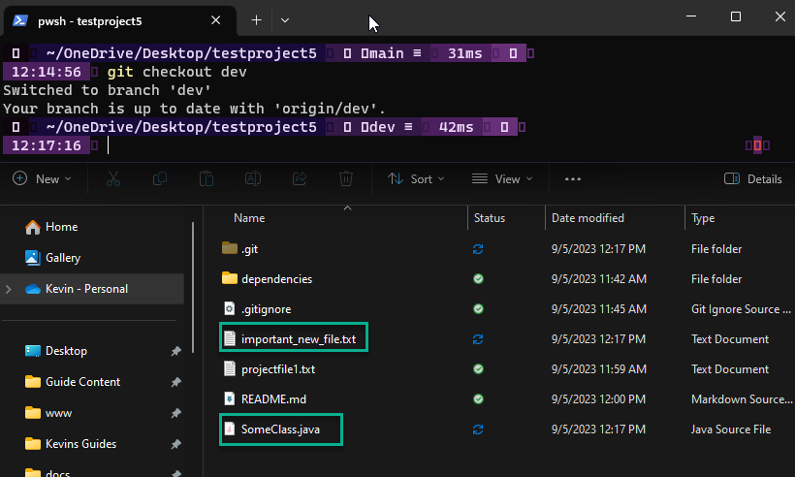Open Kevins Guides pinned folder
795x477 pixels.
point(71,444)
